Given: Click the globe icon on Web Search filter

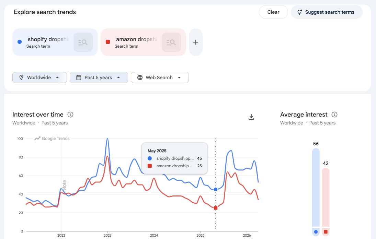Looking at the screenshot, I should point(139,77).
